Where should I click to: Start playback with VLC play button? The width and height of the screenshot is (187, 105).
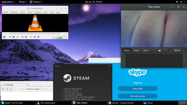point(4,37)
